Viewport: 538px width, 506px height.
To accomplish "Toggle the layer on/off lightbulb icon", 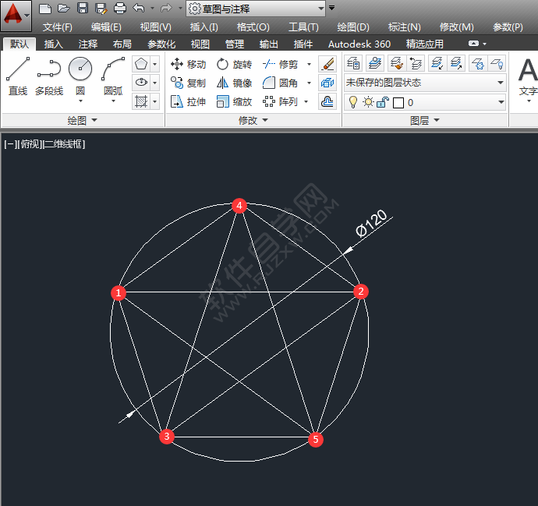I will click(353, 102).
